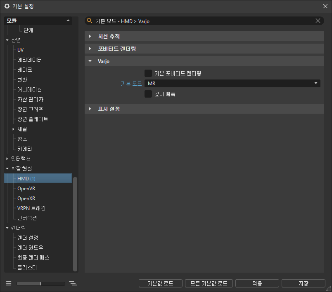Select the 카메라 item
The width and height of the screenshot is (332, 292).
click(x=24, y=149)
